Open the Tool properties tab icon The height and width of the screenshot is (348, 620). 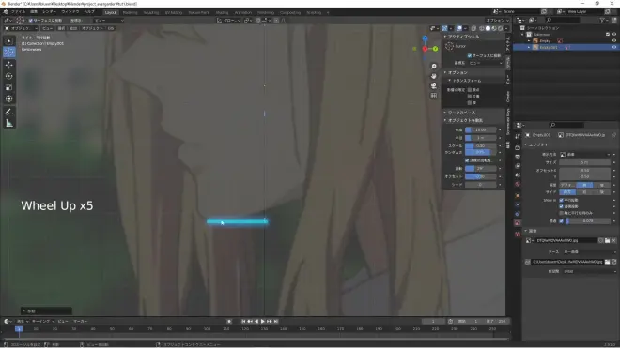coord(518,137)
